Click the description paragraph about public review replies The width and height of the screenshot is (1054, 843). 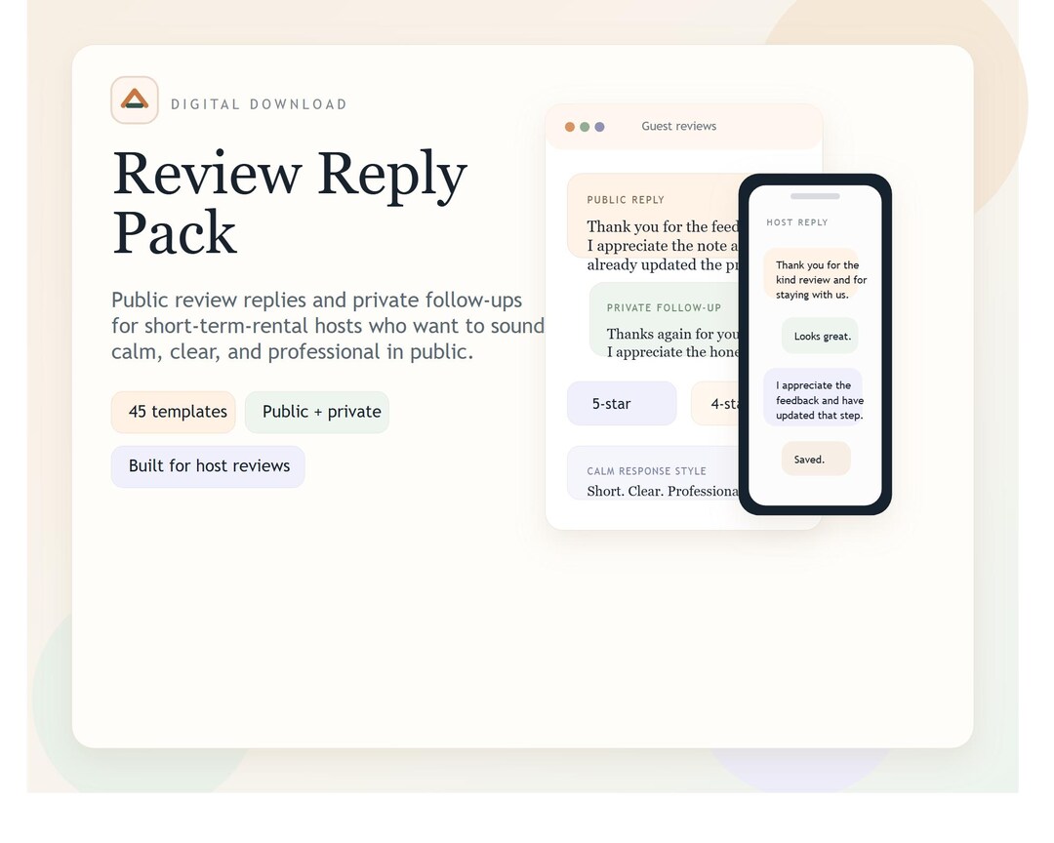[x=328, y=326]
